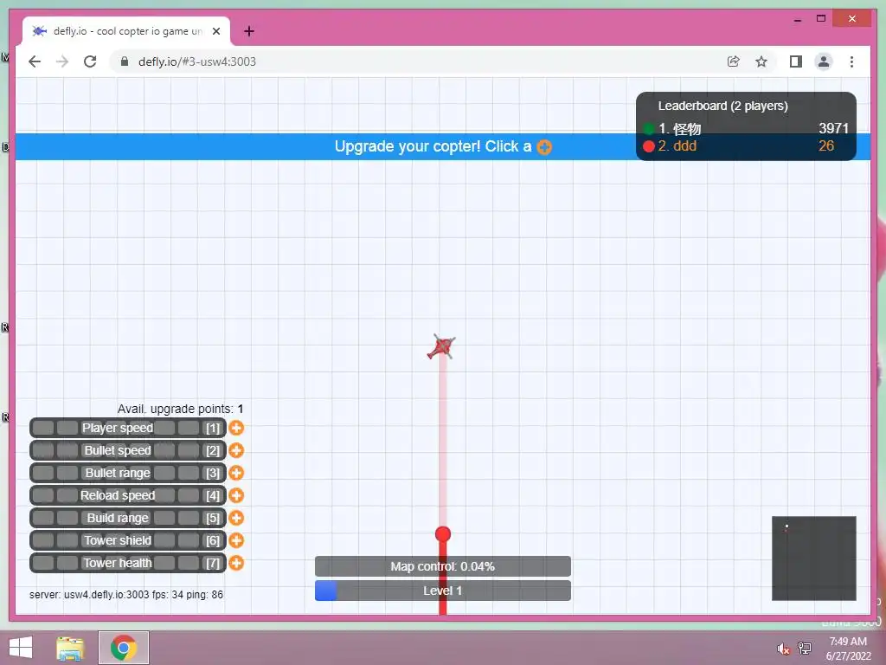Click the plus icon beside Tower health
The image size is (886, 665).
click(x=236, y=563)
